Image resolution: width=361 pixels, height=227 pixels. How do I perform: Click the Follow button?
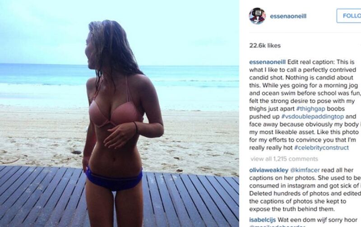coord(349,16)
